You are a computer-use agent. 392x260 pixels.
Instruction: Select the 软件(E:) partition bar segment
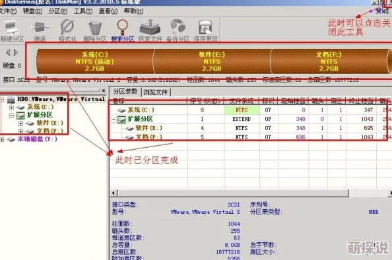(x=212, y=61)
